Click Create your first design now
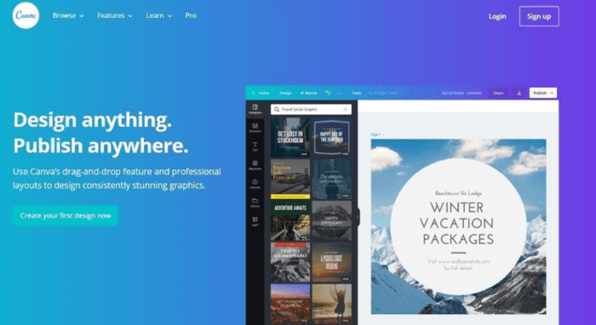This screenshot has height=325, width=596. click(66, 215)
